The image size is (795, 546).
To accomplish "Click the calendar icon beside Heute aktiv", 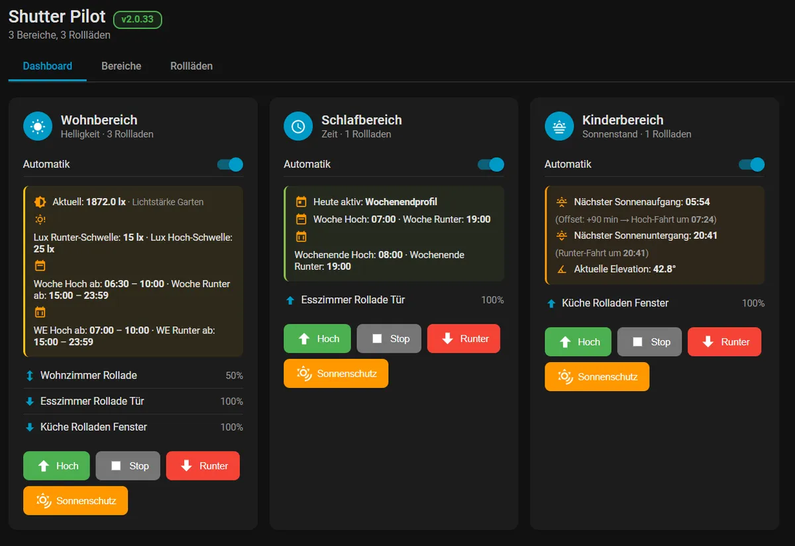I will point(301,202).
